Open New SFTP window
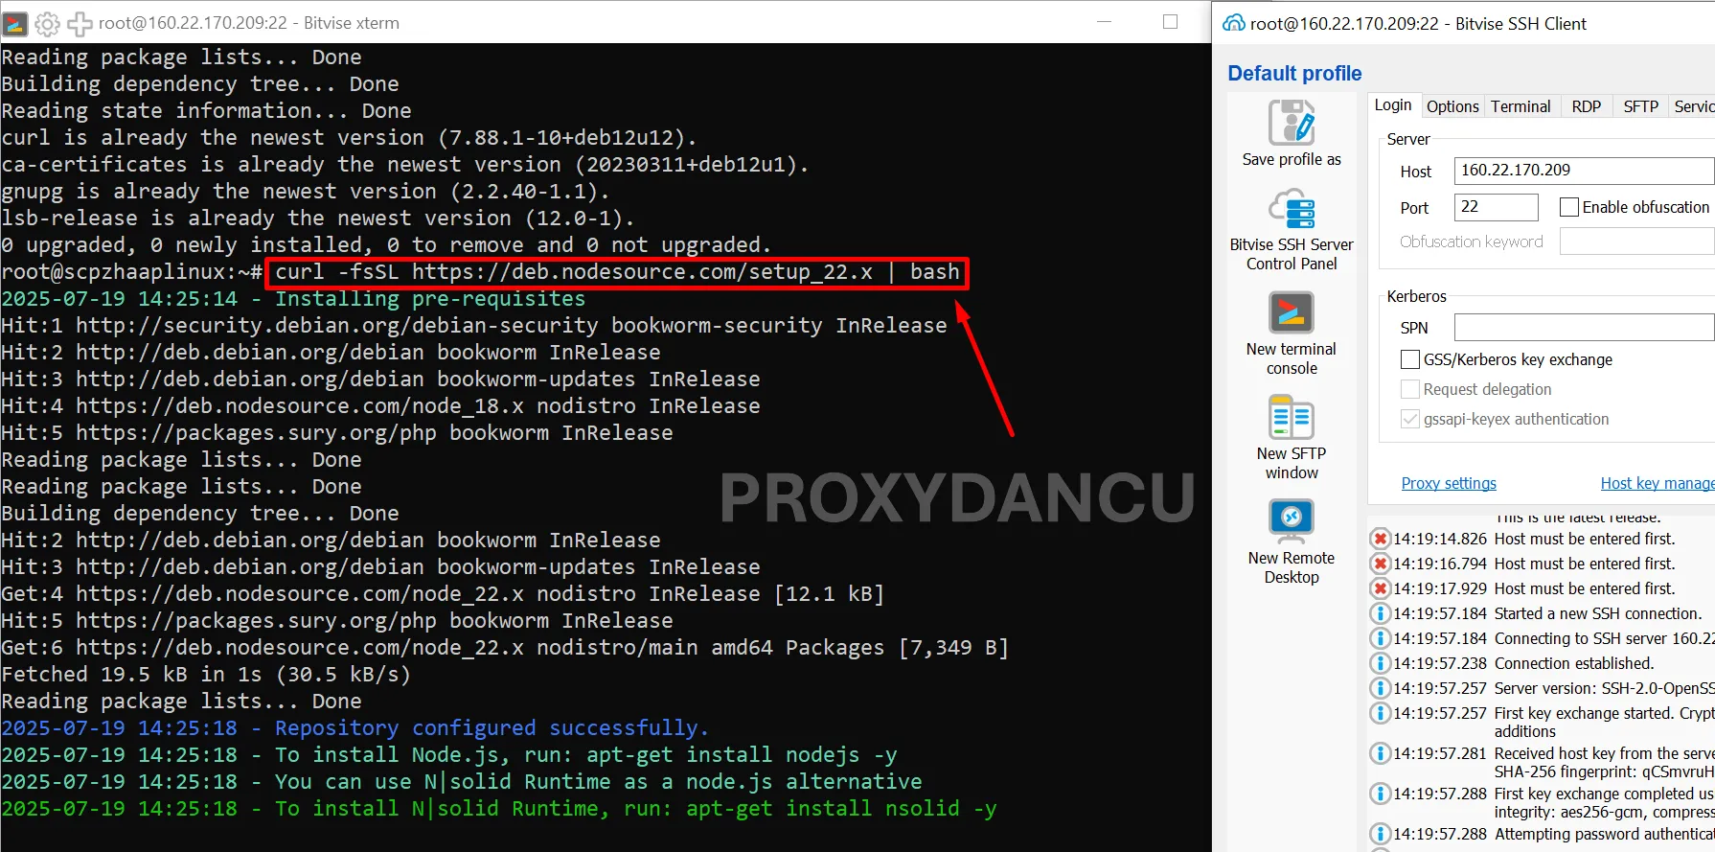 point(1291,438)
